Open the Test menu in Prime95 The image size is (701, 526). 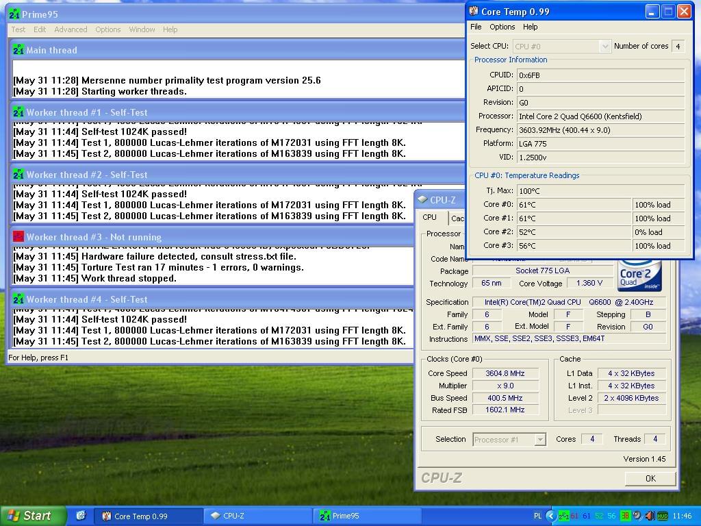click(18, 29)
